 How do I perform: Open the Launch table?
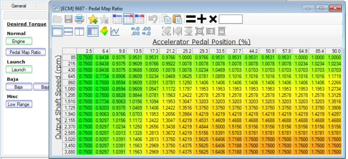click(x=19, y=70)
